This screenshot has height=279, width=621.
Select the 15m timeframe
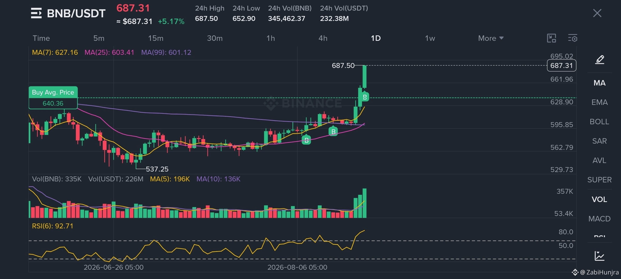point(156,38)
